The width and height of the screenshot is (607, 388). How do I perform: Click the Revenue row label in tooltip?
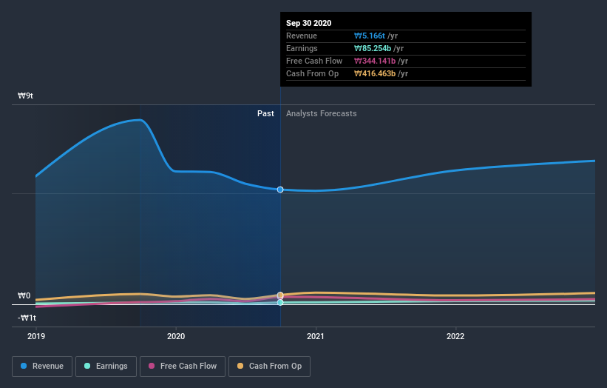pos(302,36)
